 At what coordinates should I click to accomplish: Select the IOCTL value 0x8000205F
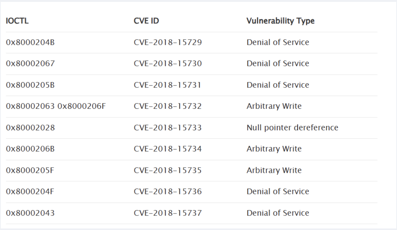tap(30, 170)
